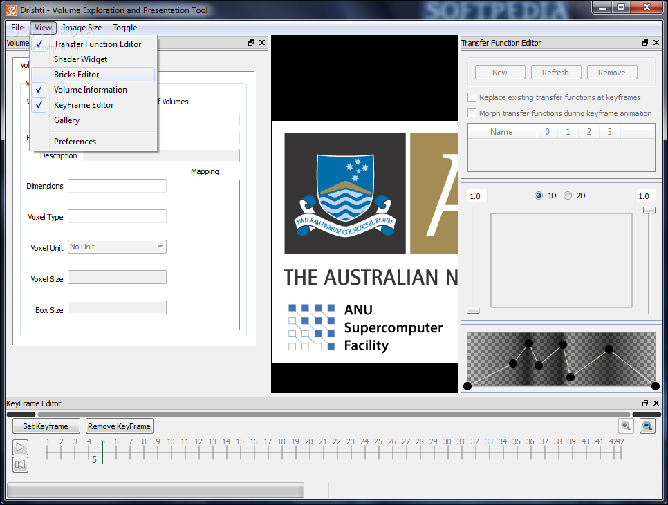This screenshot has height=505, width=668.
Task: Click the Dimensions field
Action: [x=117, y=186]
